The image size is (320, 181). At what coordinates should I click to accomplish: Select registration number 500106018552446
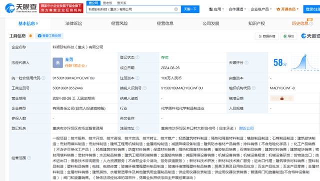click(x=68, y=88)
